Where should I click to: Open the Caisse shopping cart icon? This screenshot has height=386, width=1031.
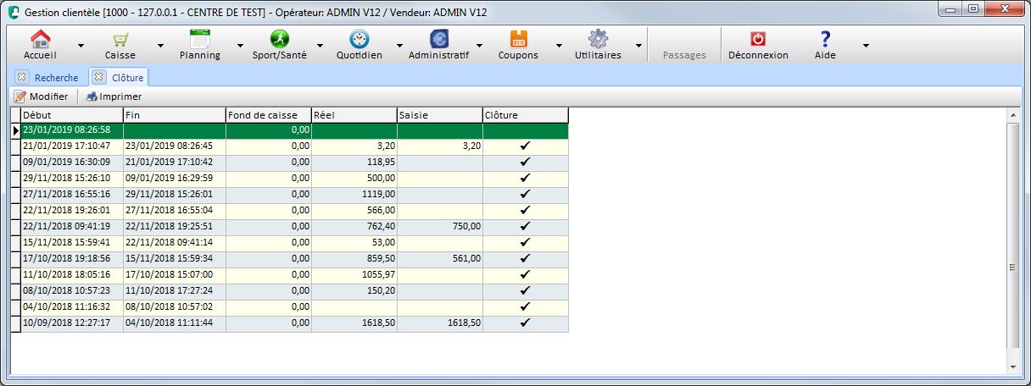120,39
